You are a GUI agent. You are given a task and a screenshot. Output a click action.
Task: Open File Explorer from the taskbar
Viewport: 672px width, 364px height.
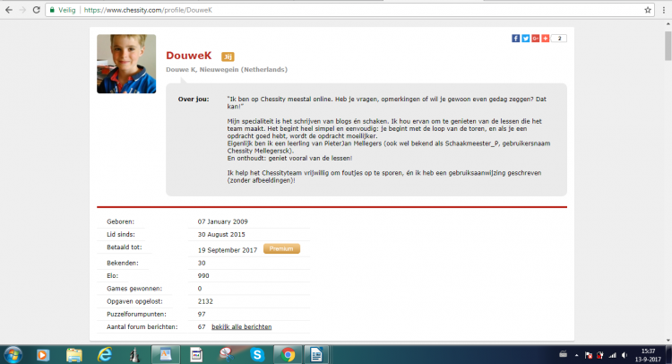(73, 355)
